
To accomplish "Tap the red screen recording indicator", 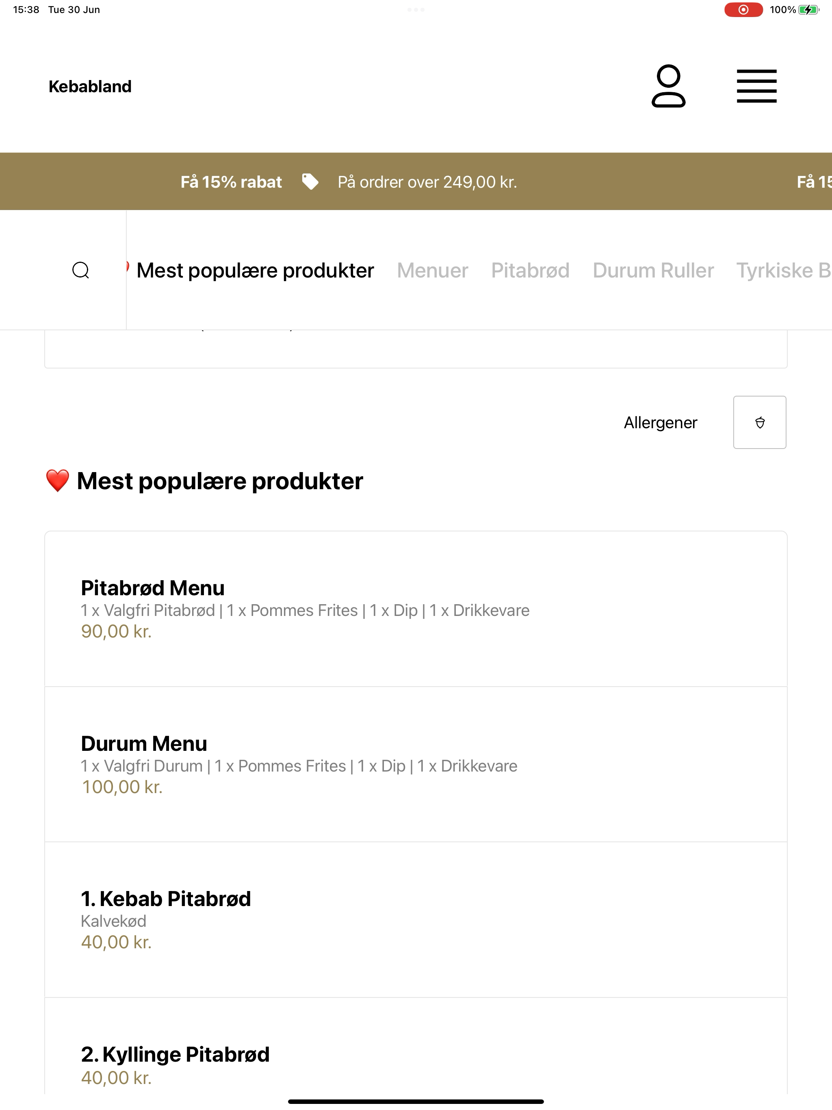I will pos(743,9).
